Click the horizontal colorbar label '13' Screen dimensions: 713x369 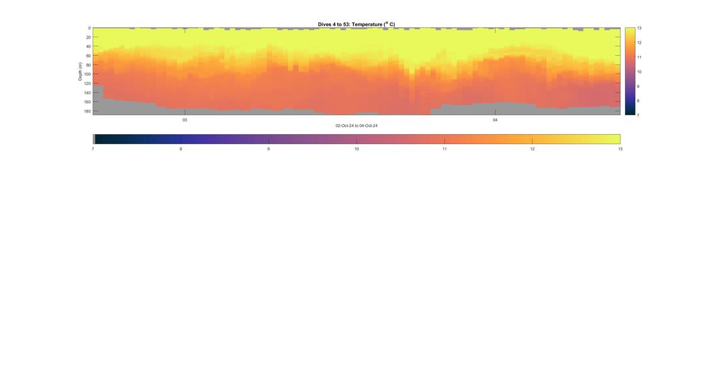[620, 149]
